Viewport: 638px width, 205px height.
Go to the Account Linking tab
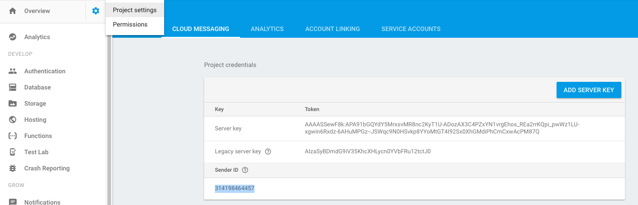pyautogui.click(x=333, y=29)
